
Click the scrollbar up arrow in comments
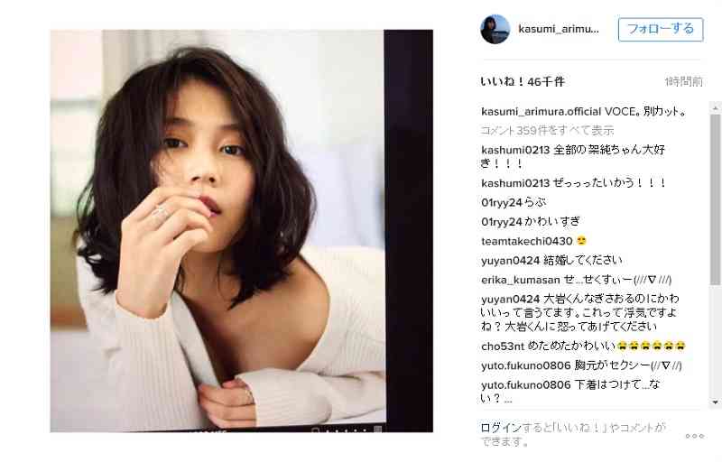coord(715,107)
